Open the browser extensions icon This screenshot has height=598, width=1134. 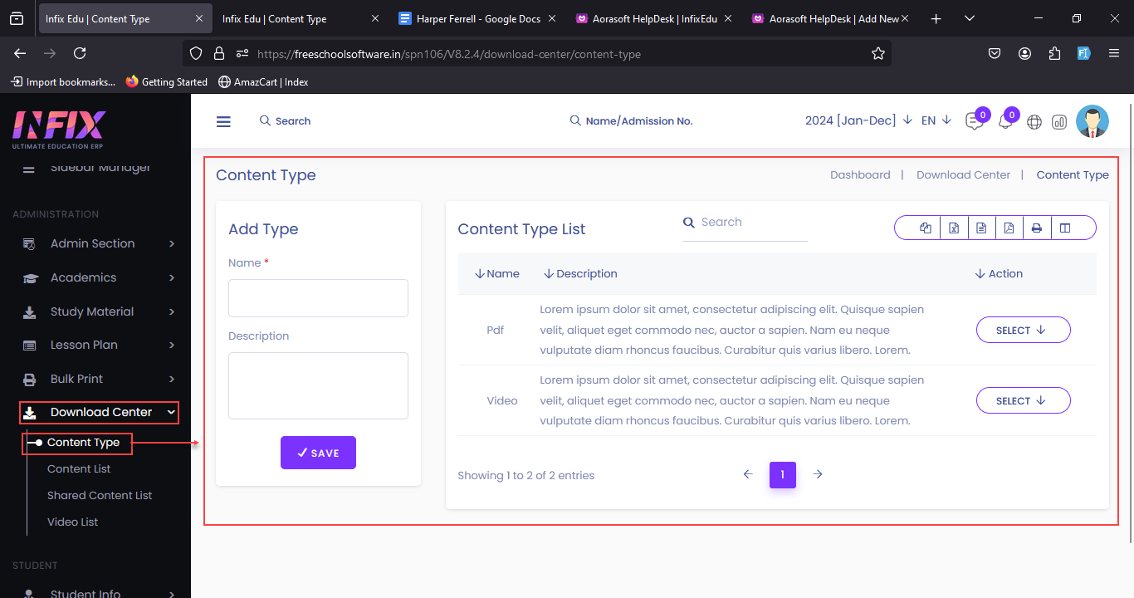pyautogui.click(x=1054, y=53)
